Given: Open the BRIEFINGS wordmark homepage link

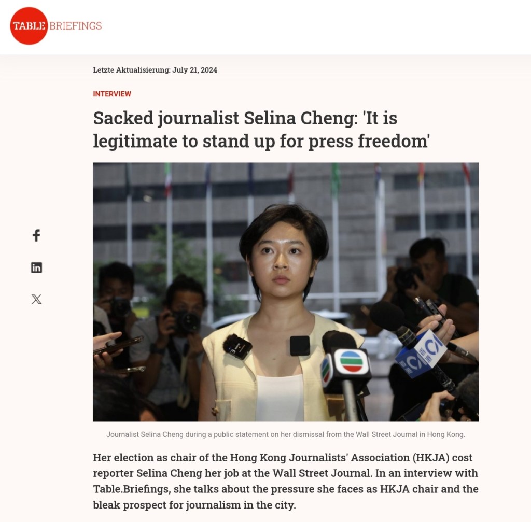Looking at the screenshot, I should pos(76,26).
